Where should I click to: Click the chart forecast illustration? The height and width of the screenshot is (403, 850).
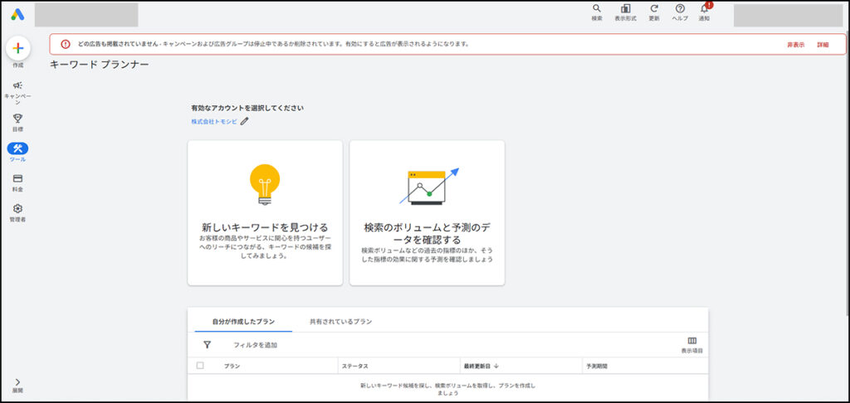429,186
